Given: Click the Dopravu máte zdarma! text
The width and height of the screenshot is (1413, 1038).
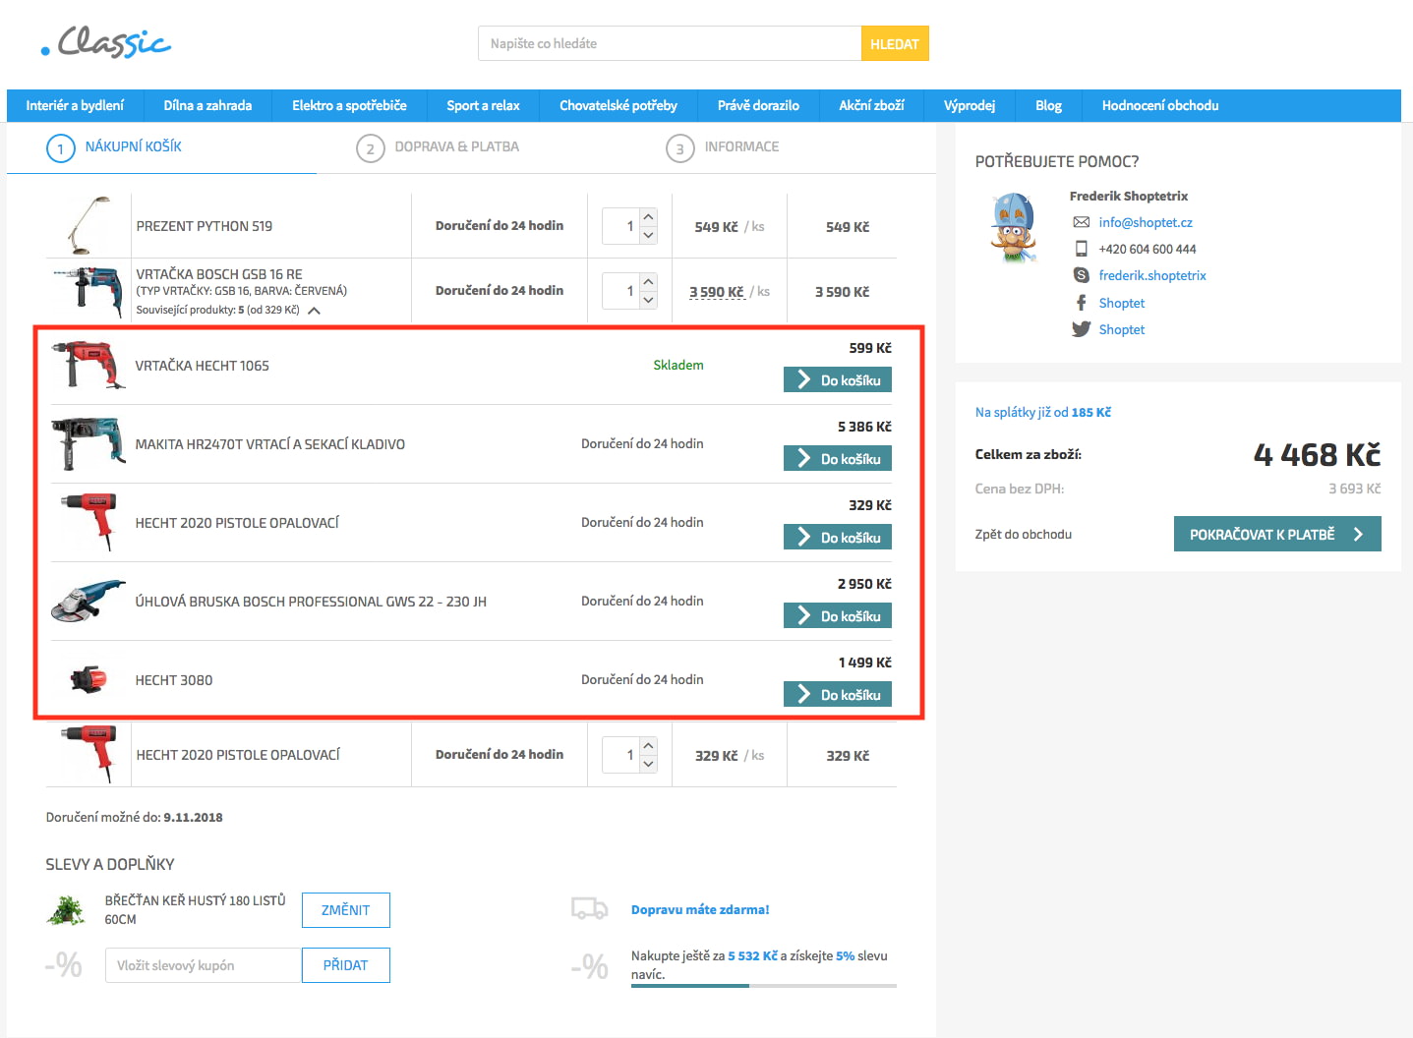Looking at the screenshot, I should (x=700, y=909).
